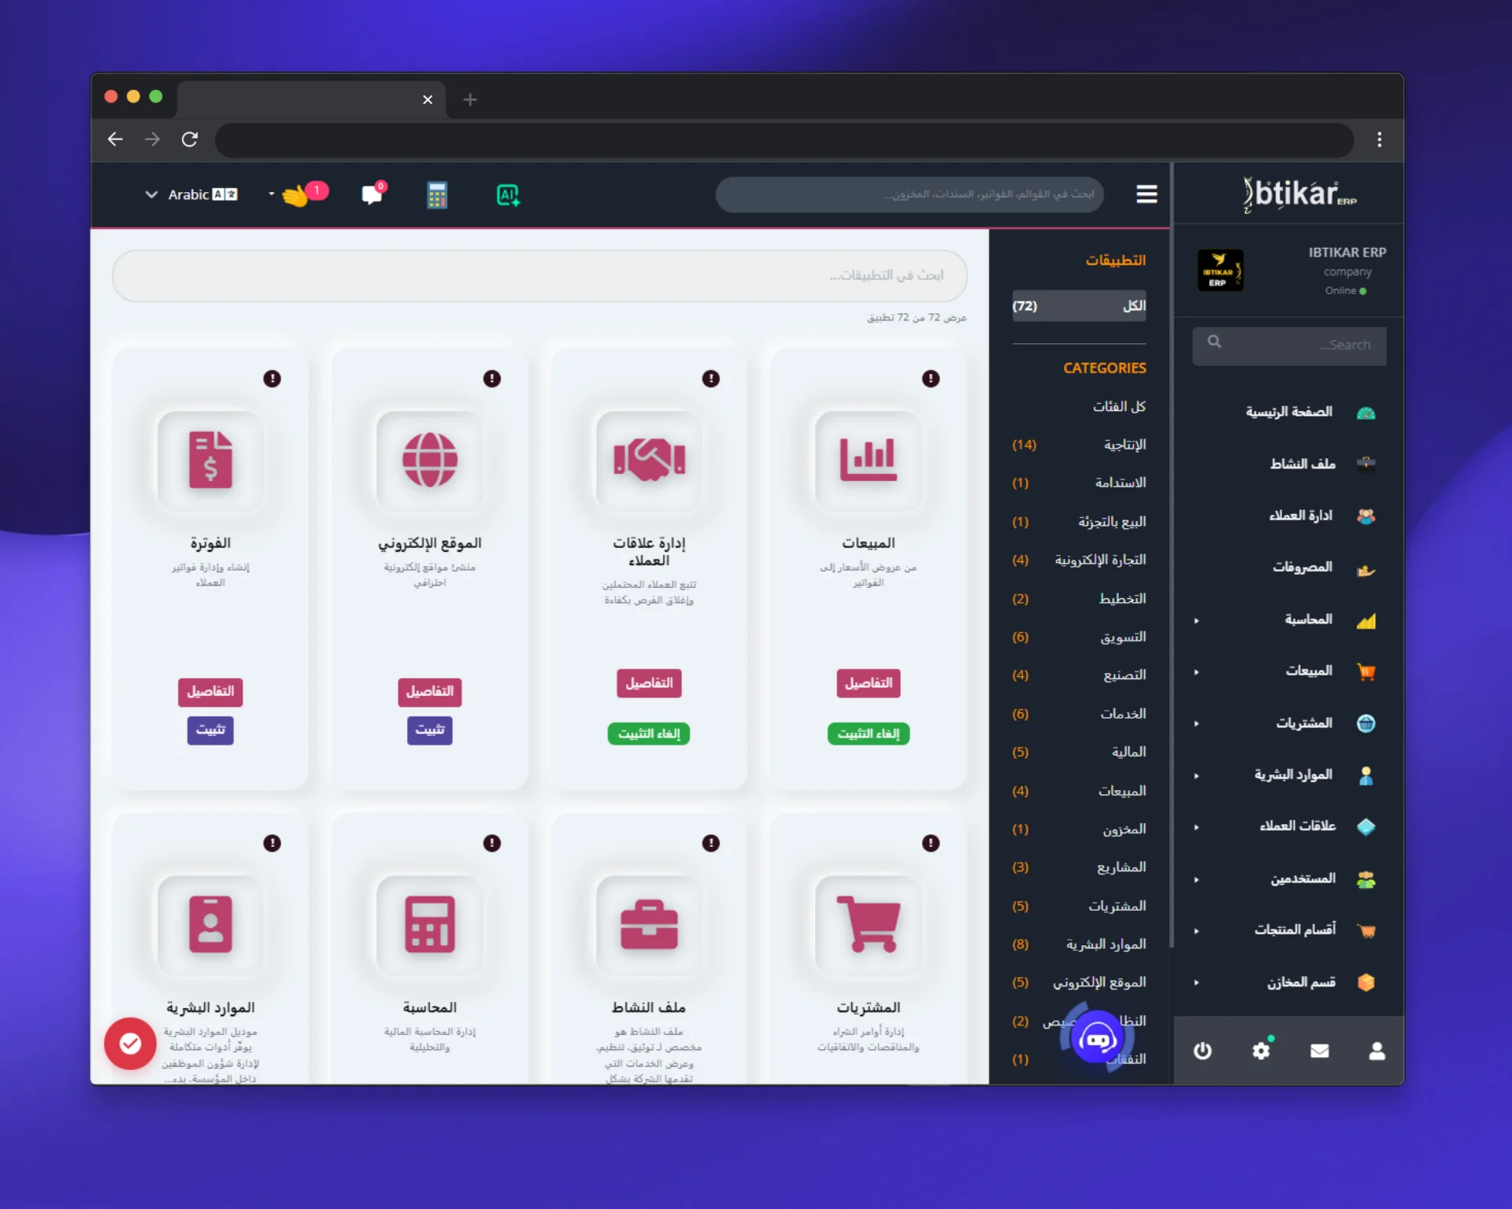Launch the AI assistant from the toolbar
The width and height of the screenshot is (1512, 1209).
point(507,194)
